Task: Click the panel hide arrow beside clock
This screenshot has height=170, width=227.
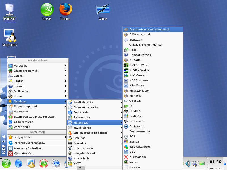Action: 225,164
